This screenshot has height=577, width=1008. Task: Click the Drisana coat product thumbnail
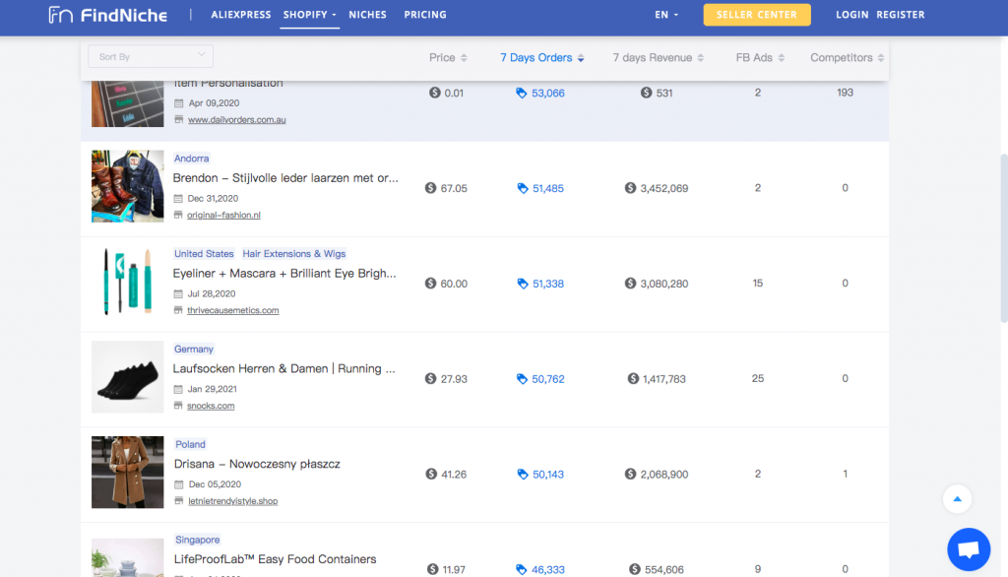pos(127,473)
